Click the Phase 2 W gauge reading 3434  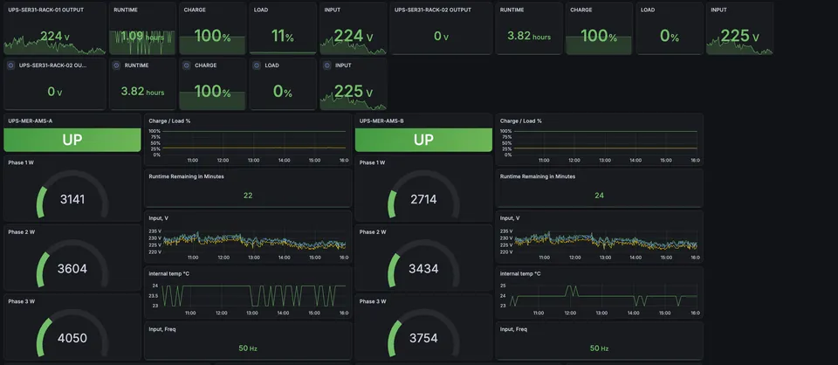(x=424, y=263)
